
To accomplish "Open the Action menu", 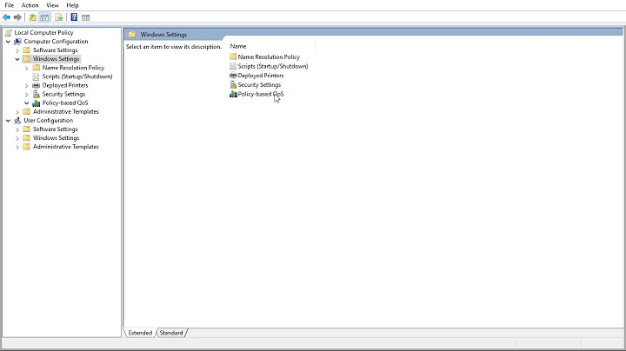I will pos(30,5).
